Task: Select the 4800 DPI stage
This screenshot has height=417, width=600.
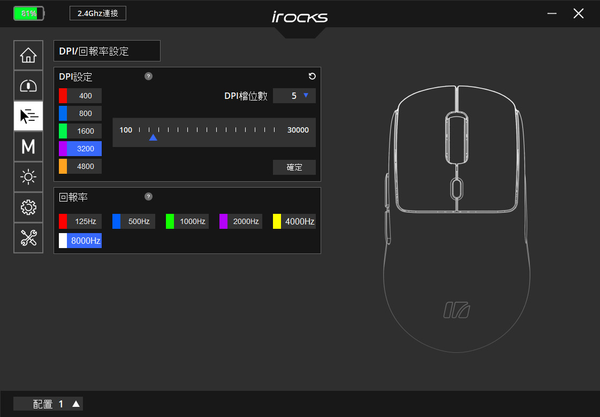Action: click(80, 166)
